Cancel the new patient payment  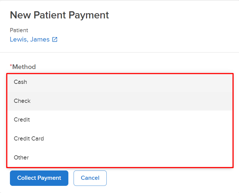(x=90, y=178)
